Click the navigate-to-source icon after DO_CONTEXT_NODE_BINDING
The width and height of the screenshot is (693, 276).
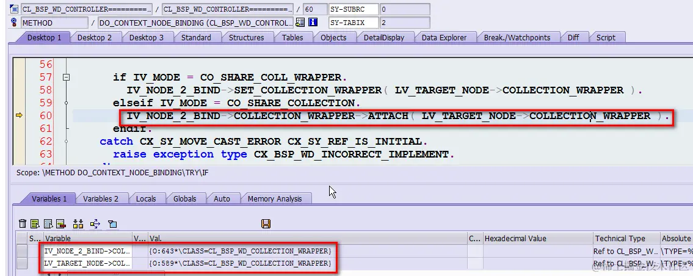(x=300, y=23)
